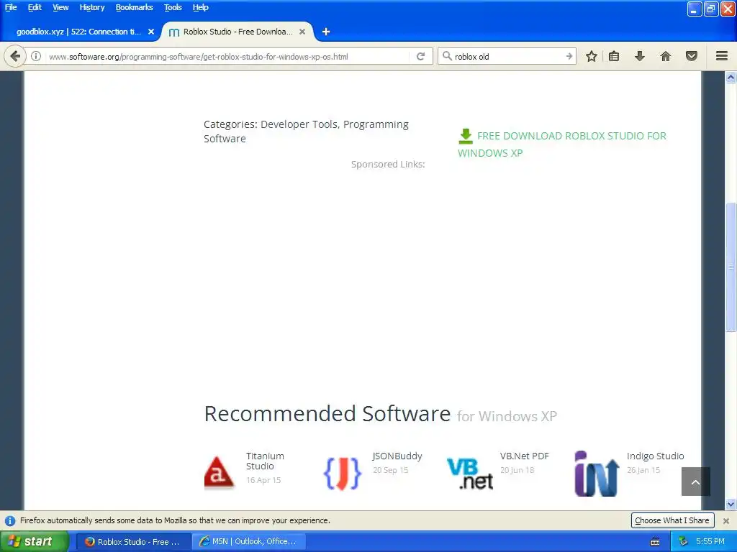
Task: Switch to Roblox Studio Firefox taskbar button
Action: 134,542
